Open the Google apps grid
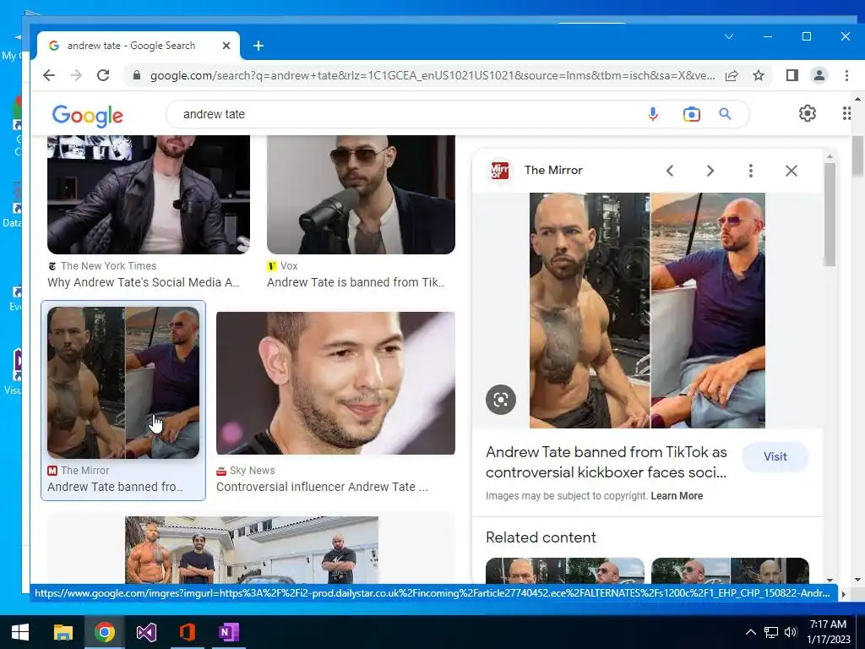Viewport: 865px width, 649px height. (846, 113)
